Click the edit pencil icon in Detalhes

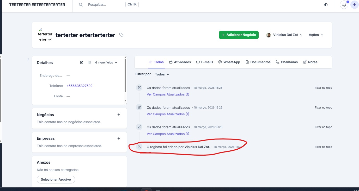tap(82, 62)
